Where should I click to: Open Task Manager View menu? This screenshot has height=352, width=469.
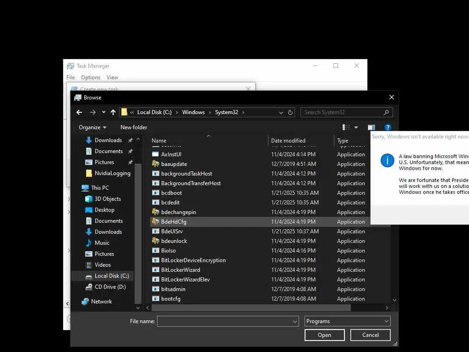(112, 77)
